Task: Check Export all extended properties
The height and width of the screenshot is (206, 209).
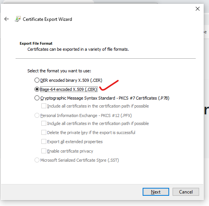Action: tap(44, 142)
